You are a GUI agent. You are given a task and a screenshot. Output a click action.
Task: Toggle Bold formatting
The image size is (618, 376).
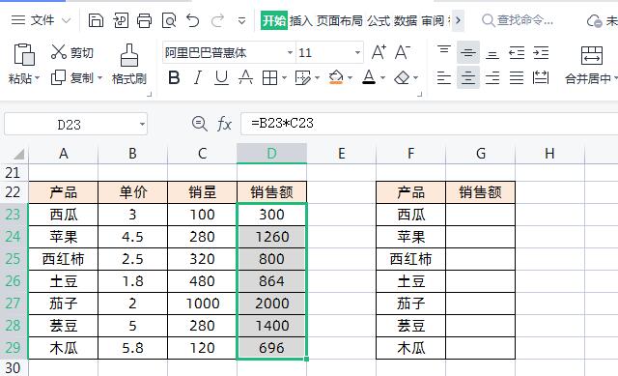174,77
